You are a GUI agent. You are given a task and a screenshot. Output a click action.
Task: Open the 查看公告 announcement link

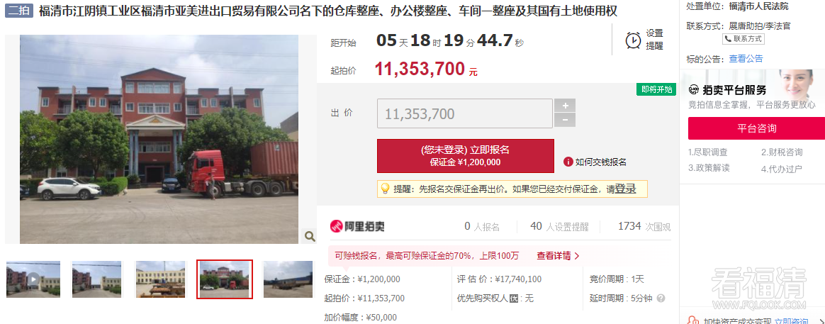[x=746, y=59]
